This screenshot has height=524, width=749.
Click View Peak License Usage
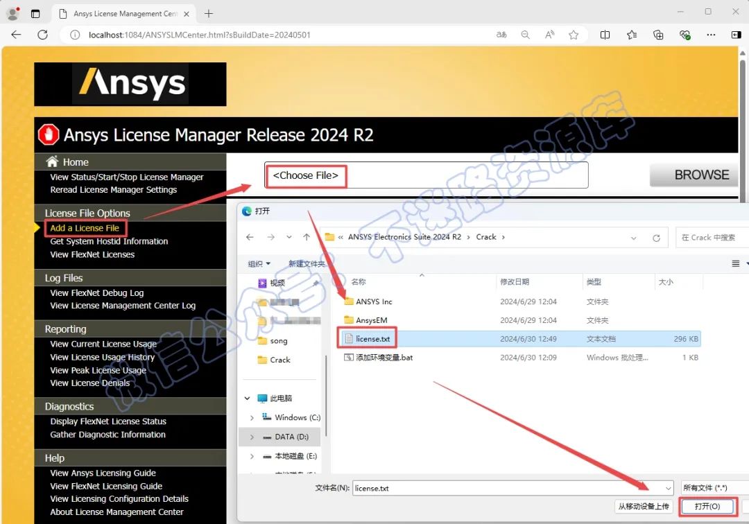point(98,370)
